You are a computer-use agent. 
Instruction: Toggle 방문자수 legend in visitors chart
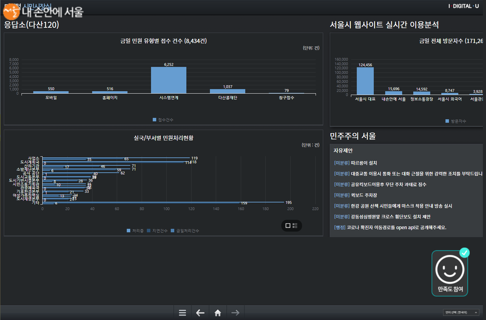456,121
